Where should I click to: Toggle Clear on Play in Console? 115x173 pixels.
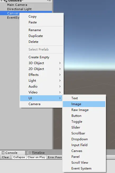point(36,157)
